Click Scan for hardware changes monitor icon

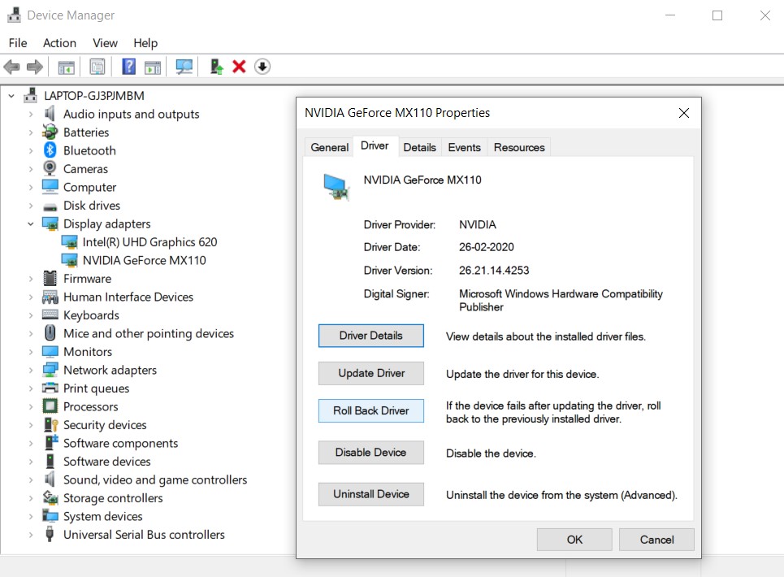[184, 67]
